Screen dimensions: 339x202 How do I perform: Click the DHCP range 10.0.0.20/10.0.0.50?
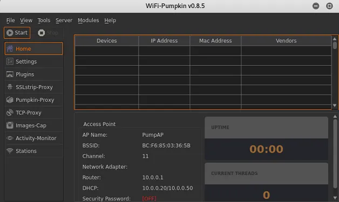click(x=167, y=188)
